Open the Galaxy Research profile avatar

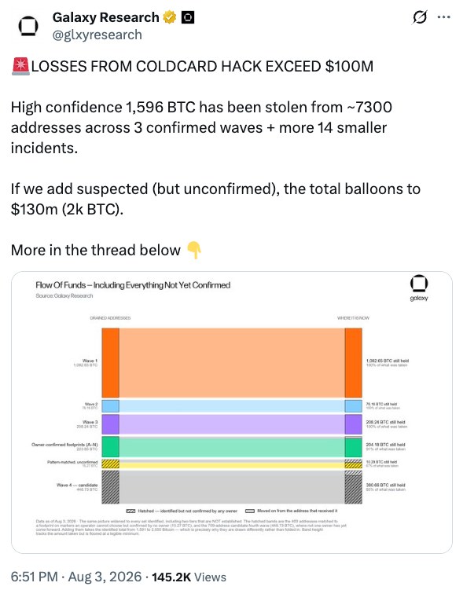click(x=28, y=26)
